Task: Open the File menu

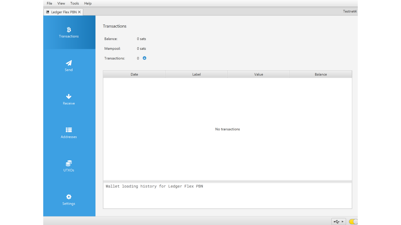Action: tap(49, 3)
